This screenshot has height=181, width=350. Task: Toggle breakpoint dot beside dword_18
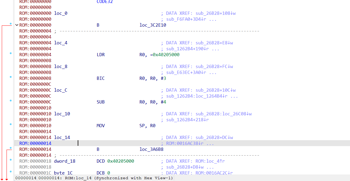tap(10, 160)
